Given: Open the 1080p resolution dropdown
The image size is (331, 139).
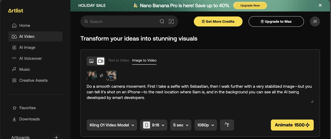Looking at the screenshot, I should pyautogui.click(x=206, y=125).
